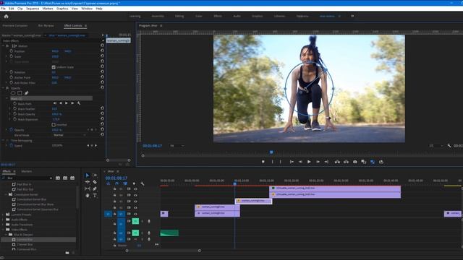
Task: Open the zoom level Fit dropdown
Action: click(177, 146)
